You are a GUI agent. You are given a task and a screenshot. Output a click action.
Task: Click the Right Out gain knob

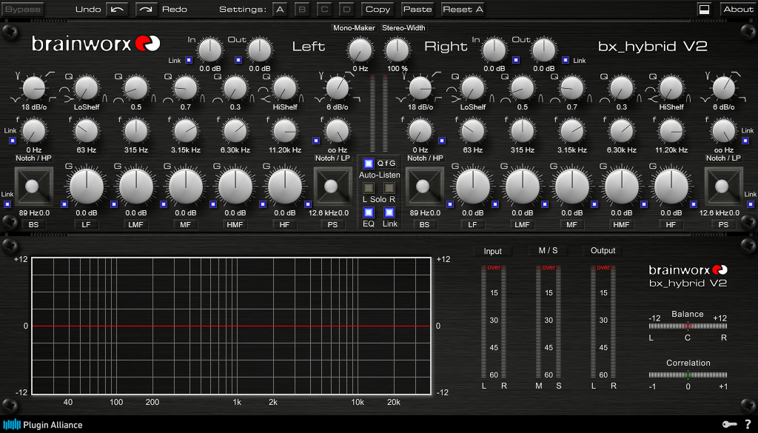coord(544,50)
